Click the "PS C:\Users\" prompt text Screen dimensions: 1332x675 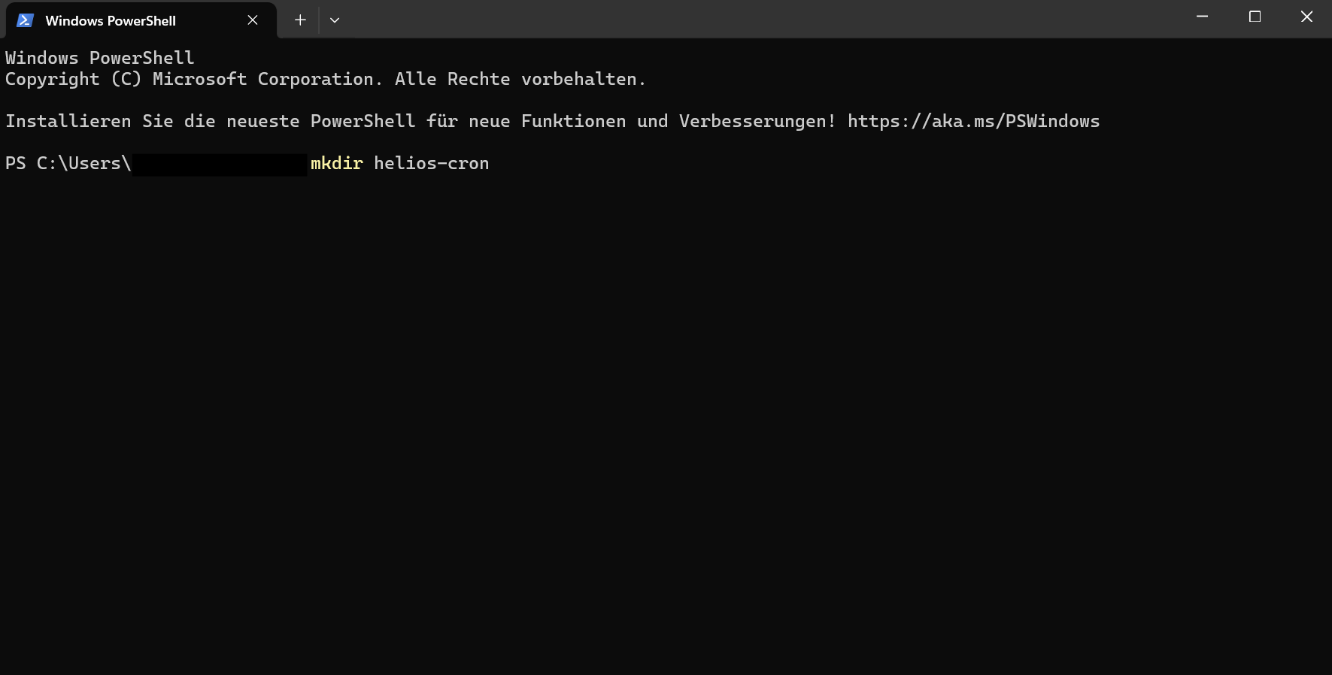coord(68,163)
